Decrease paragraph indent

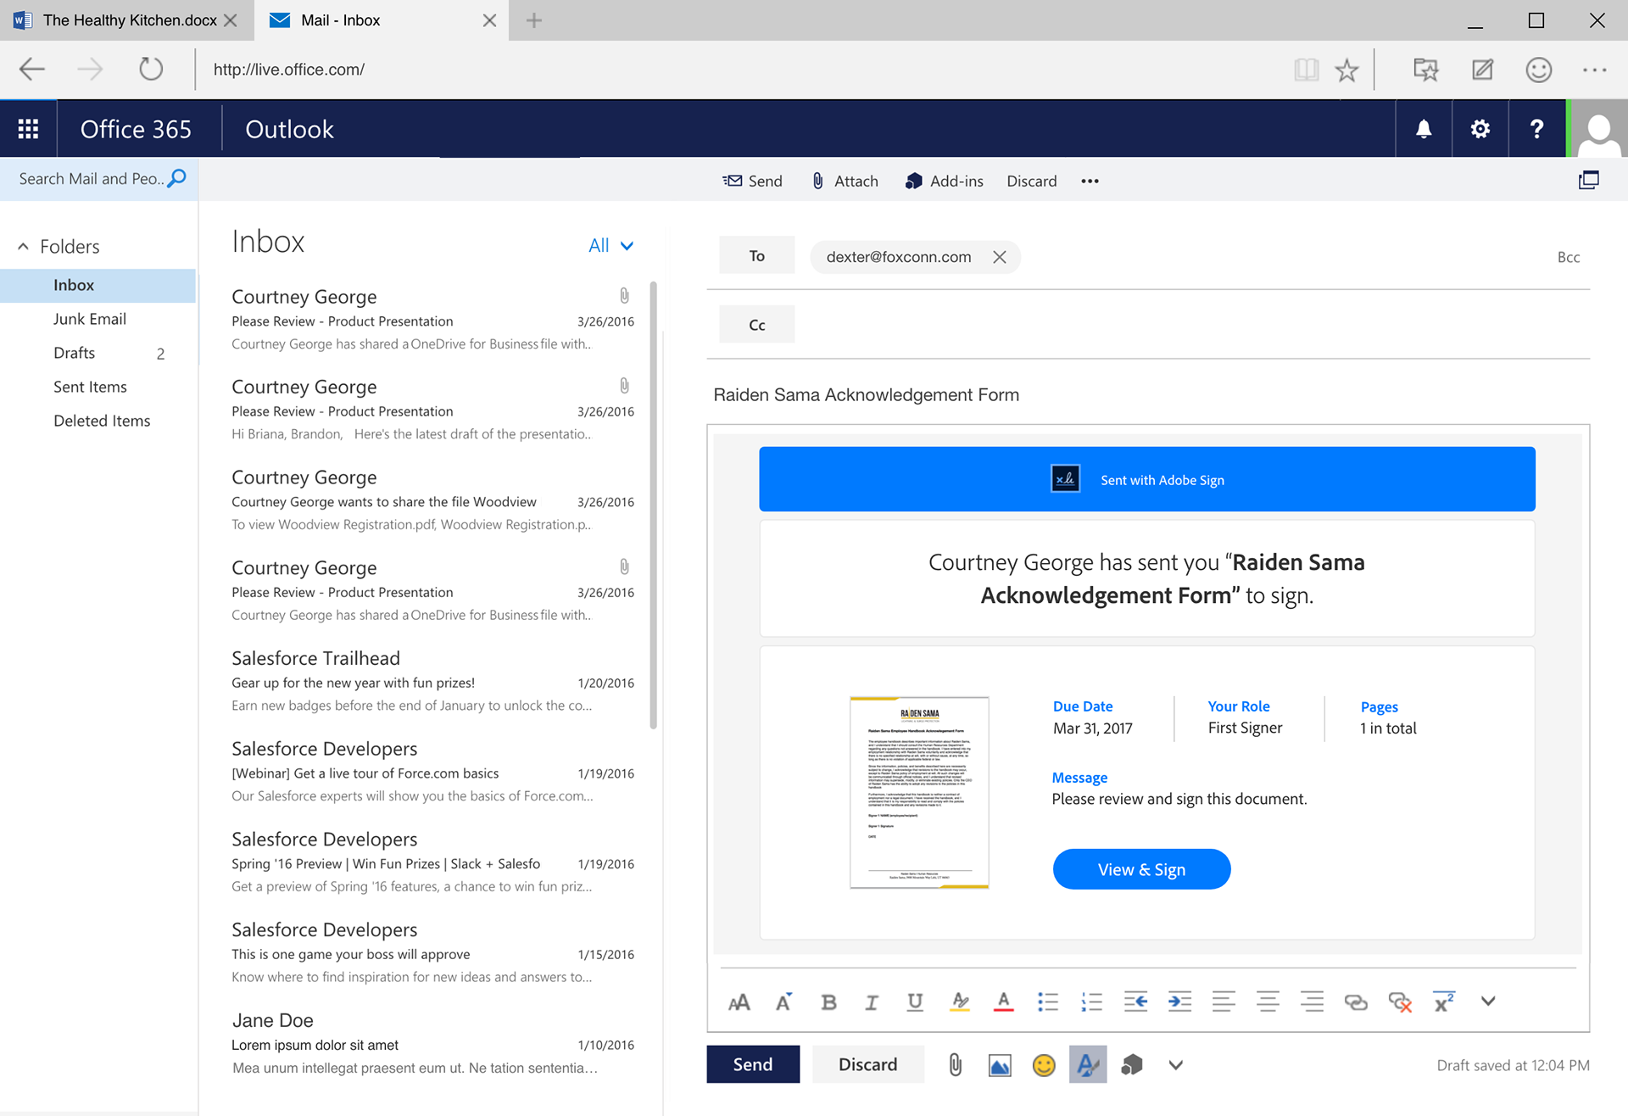[1136, 1002]
